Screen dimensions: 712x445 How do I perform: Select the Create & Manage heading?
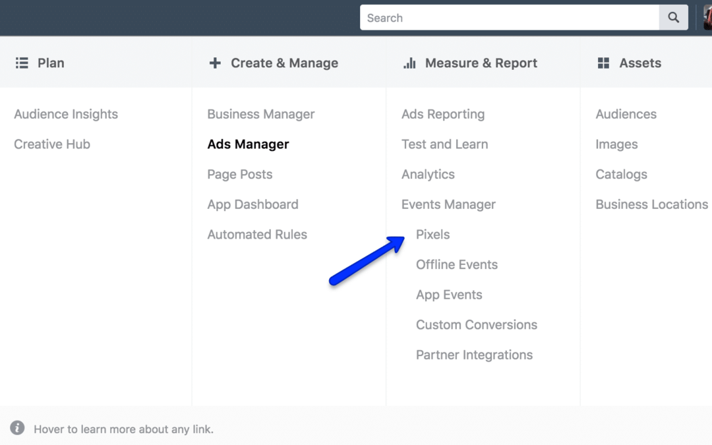[x=284, y=63]
